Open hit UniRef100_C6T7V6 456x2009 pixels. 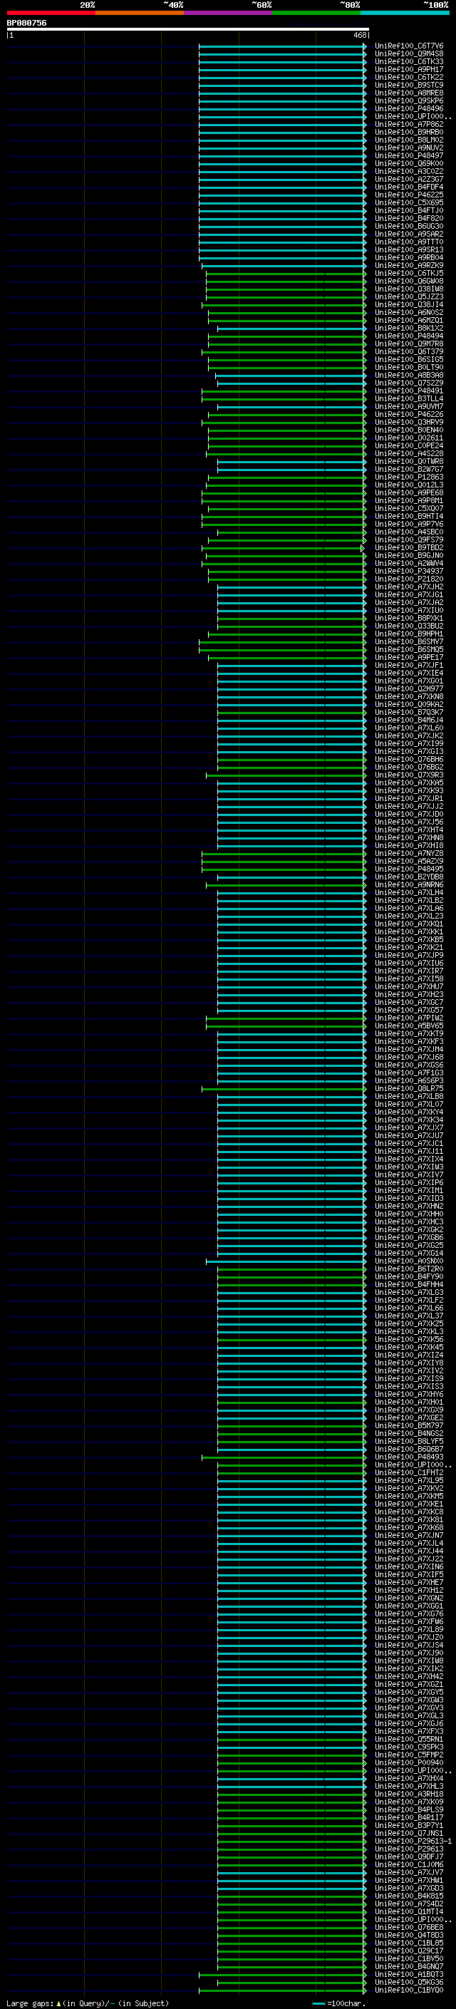(409, 46)
